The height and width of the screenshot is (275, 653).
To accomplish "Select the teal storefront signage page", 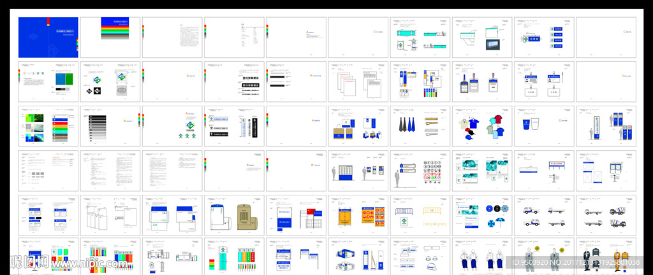I will click(x=420, y=38).
